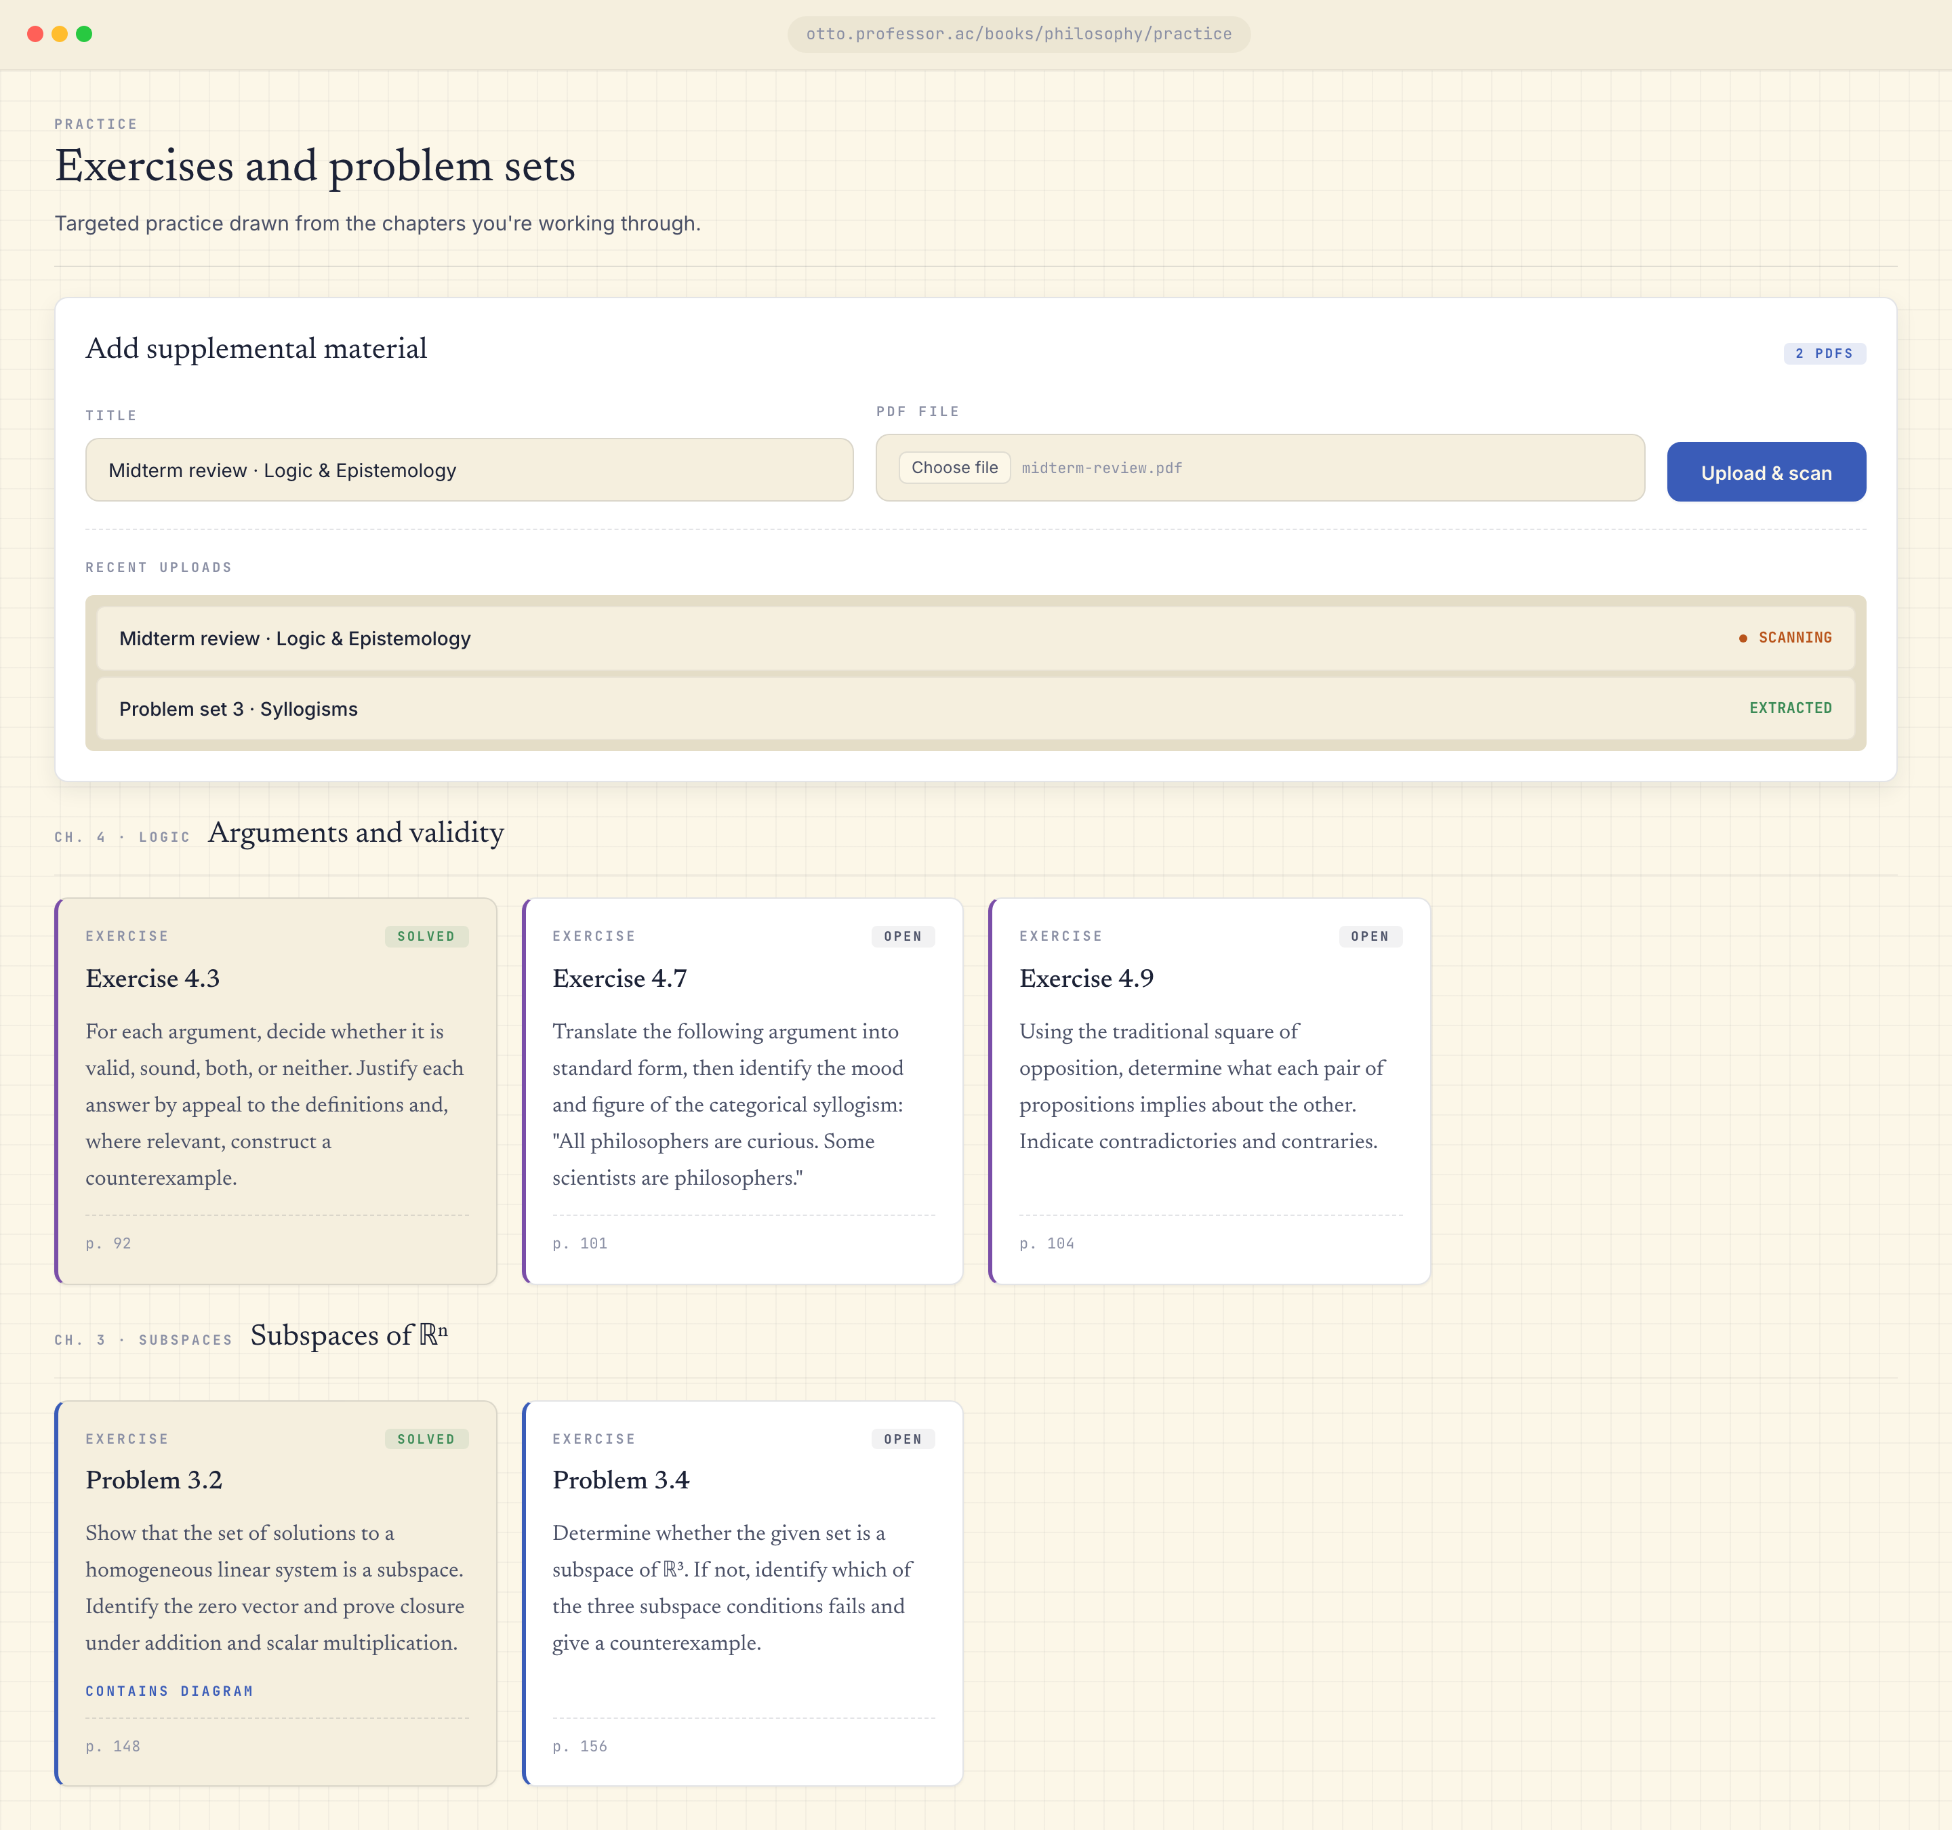The image size is (1952, 1830).
Task: Click page reference p. 148
Action: point(113,1745)
